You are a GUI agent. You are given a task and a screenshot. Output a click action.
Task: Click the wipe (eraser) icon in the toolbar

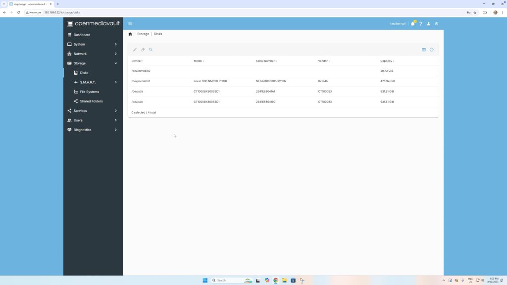tap(143, 49)
